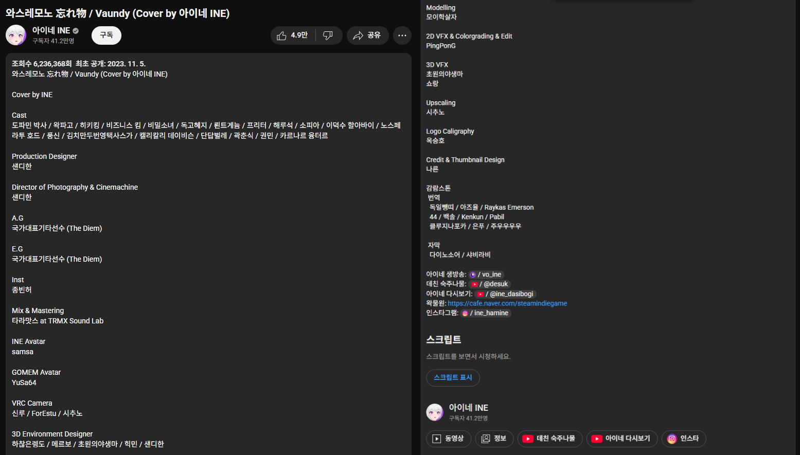Open the share (공유) arrow button
The width and height of the screenshot is (800, 455).
coord(367,35)
